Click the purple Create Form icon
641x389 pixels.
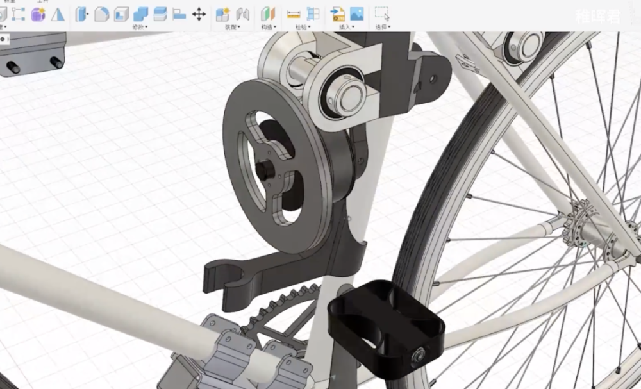click(38, 14)
